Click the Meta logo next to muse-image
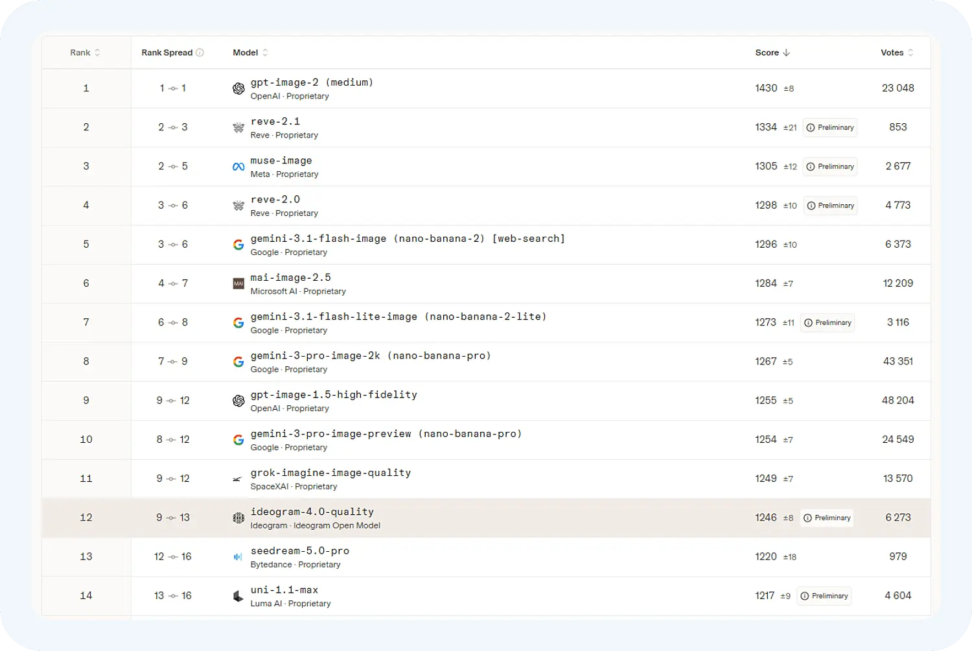 point(238,167)
